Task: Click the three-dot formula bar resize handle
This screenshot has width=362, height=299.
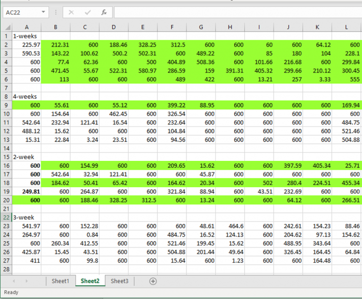Action: [x=56, y=12]
